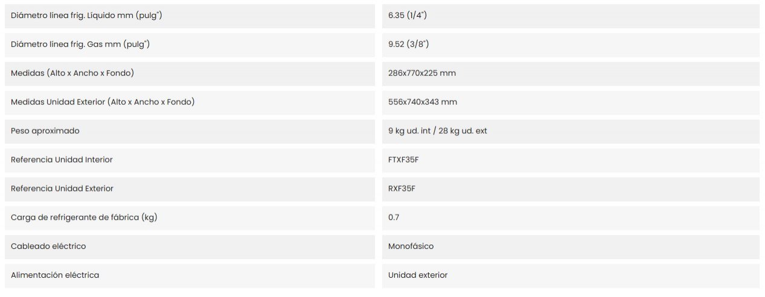Select the FTXF35F reference value

pyautogui.click(x=571, y=160)
